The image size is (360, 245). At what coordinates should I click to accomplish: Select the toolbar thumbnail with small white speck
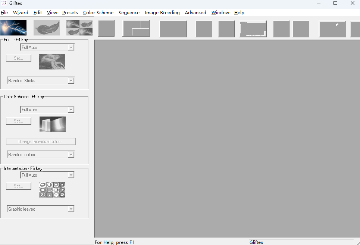(332, 29)
